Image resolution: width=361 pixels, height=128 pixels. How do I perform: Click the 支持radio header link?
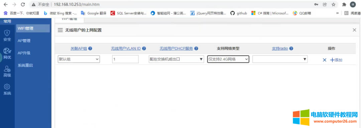pos(280,48)
